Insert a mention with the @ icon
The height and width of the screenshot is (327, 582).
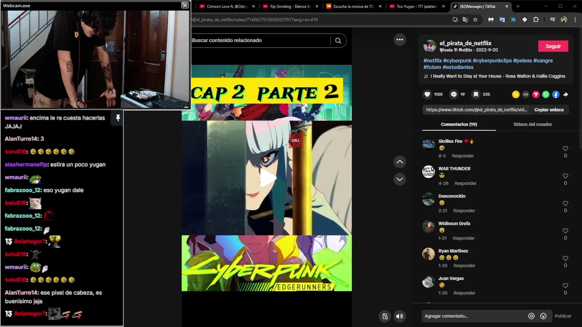point(531,316)
